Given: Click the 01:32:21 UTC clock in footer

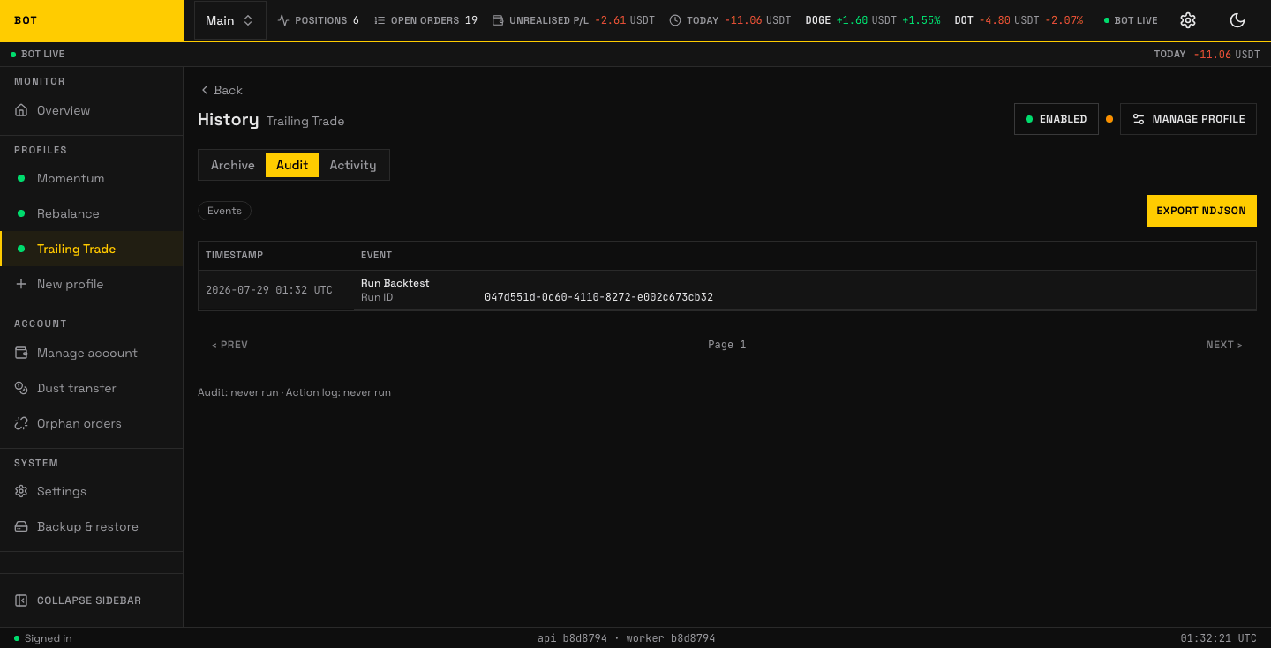Looking at the screenshot, I should tap(1219, 638).
